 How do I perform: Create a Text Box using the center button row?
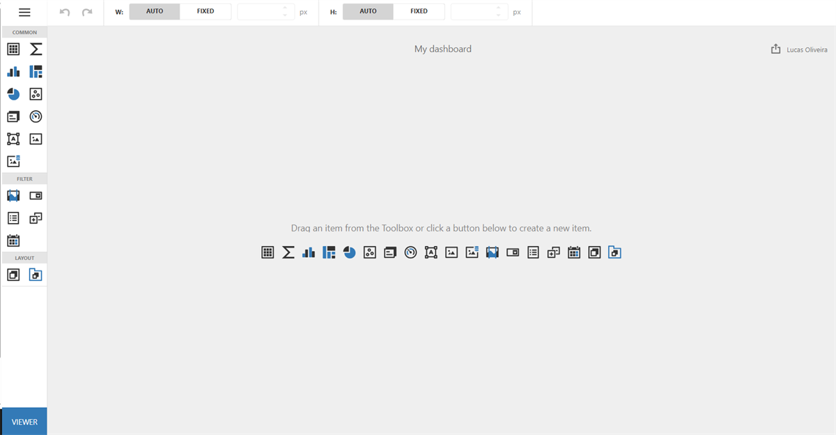[431, 252]
